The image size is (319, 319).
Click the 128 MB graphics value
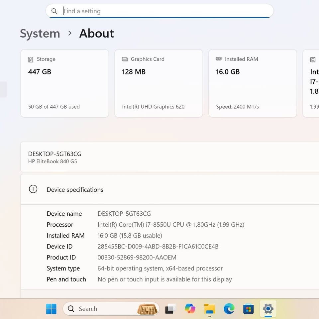(x=134, y=72)
